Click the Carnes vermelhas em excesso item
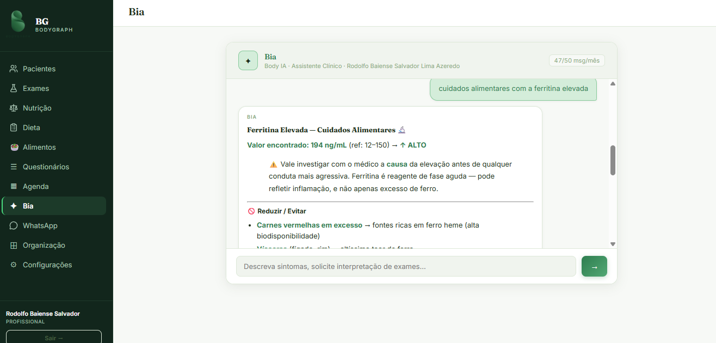Screen dimensions: 716x343 click(x=310, y=225)
